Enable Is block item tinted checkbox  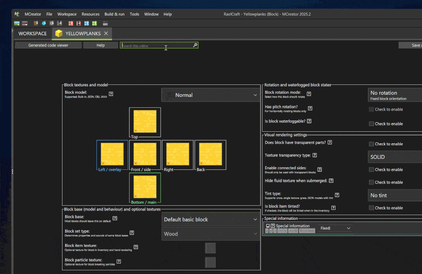(371, 208)
